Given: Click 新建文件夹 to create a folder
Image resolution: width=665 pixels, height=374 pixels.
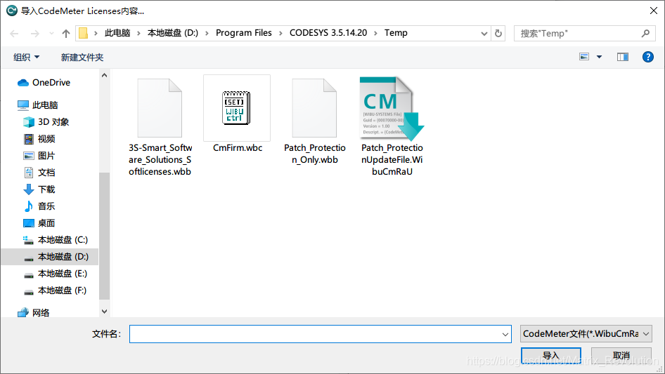Looking at the screenshot, I should pyautogui.click(x=82, y=57).
